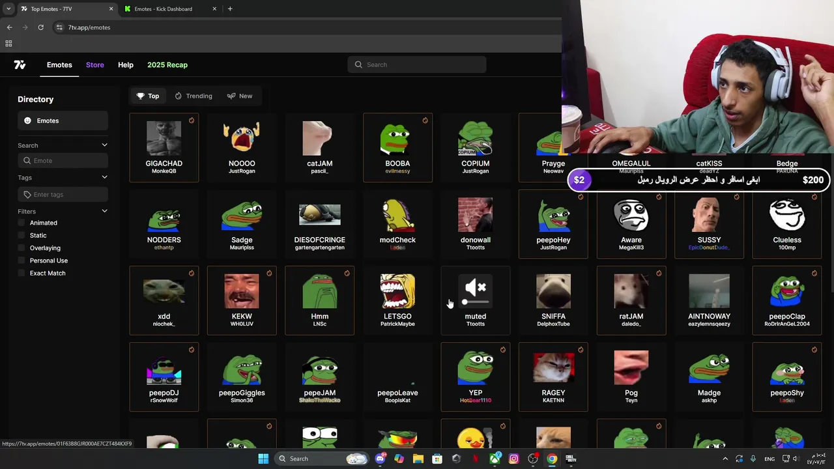
Task: Collapse the Search section chevron
Action: (x=104, y=145)
